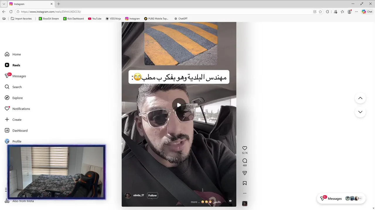Open Messages in the left sidebar
Image resolution: width=375 pixels, height=210 pixels.
(x=16, y=76)
